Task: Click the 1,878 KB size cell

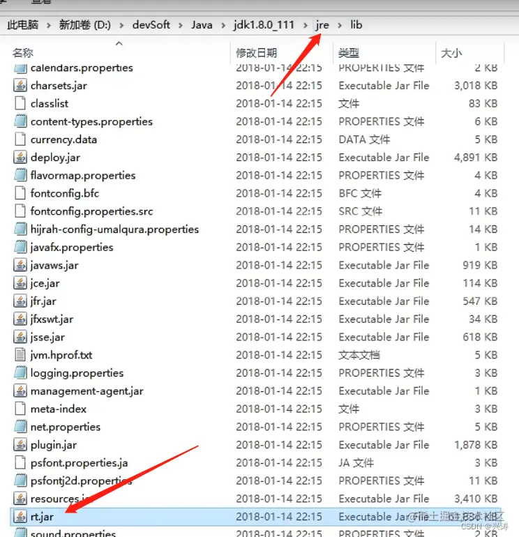Action: pyautogui.click(x=476, y=445)
